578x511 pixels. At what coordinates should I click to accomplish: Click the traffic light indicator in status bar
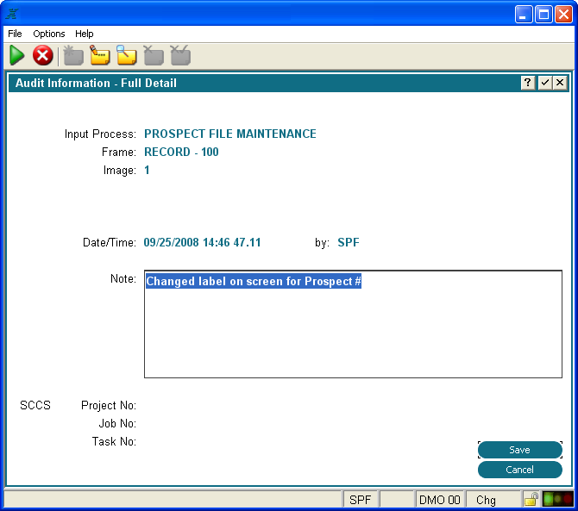[x=558, y=500]
